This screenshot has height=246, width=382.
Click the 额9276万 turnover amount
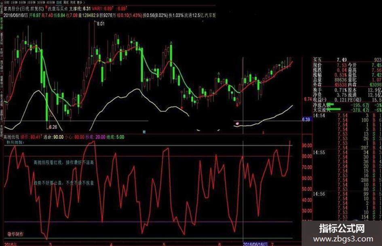[107, 15]
